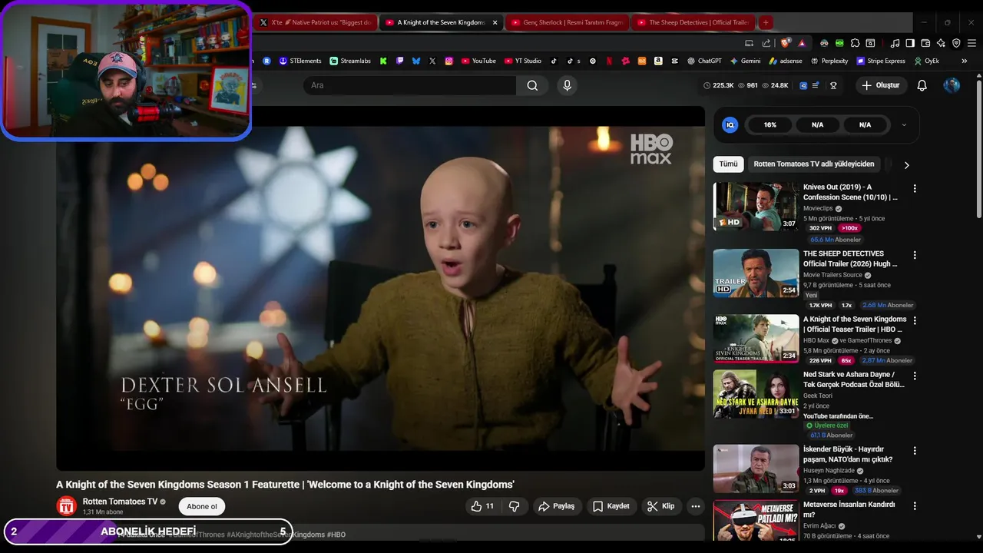Open the Instagram bookmark icon
Viewport: 983px width, 553px height.
tap(449, 61)
